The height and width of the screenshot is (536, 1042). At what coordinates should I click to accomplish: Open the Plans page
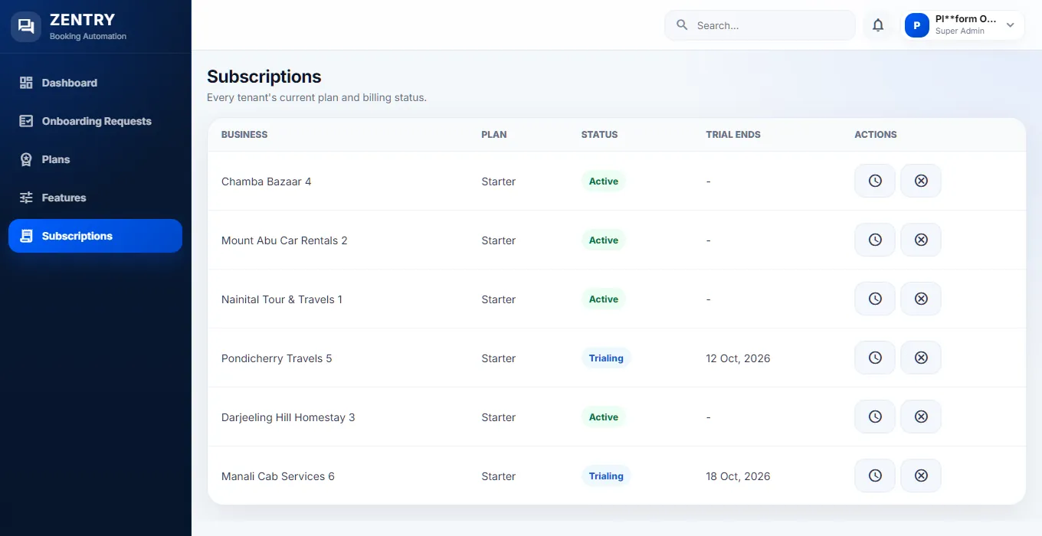[95, 159]
